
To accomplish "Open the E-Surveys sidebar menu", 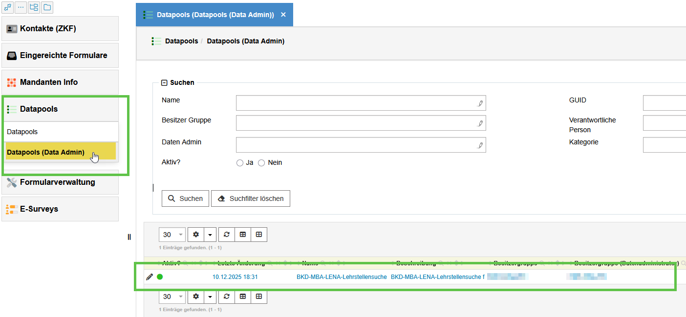I will coord(60,209).
